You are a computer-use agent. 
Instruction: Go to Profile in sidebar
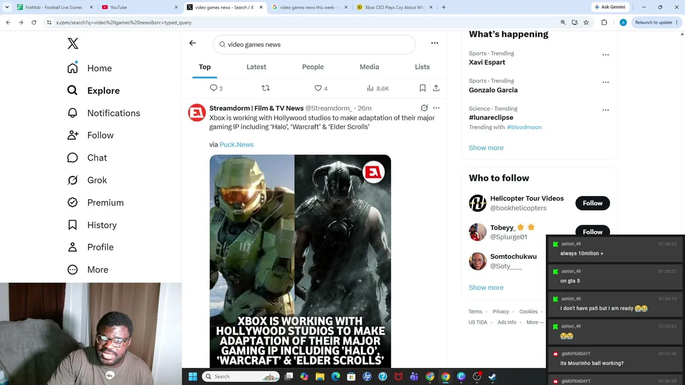pos(90,247)
